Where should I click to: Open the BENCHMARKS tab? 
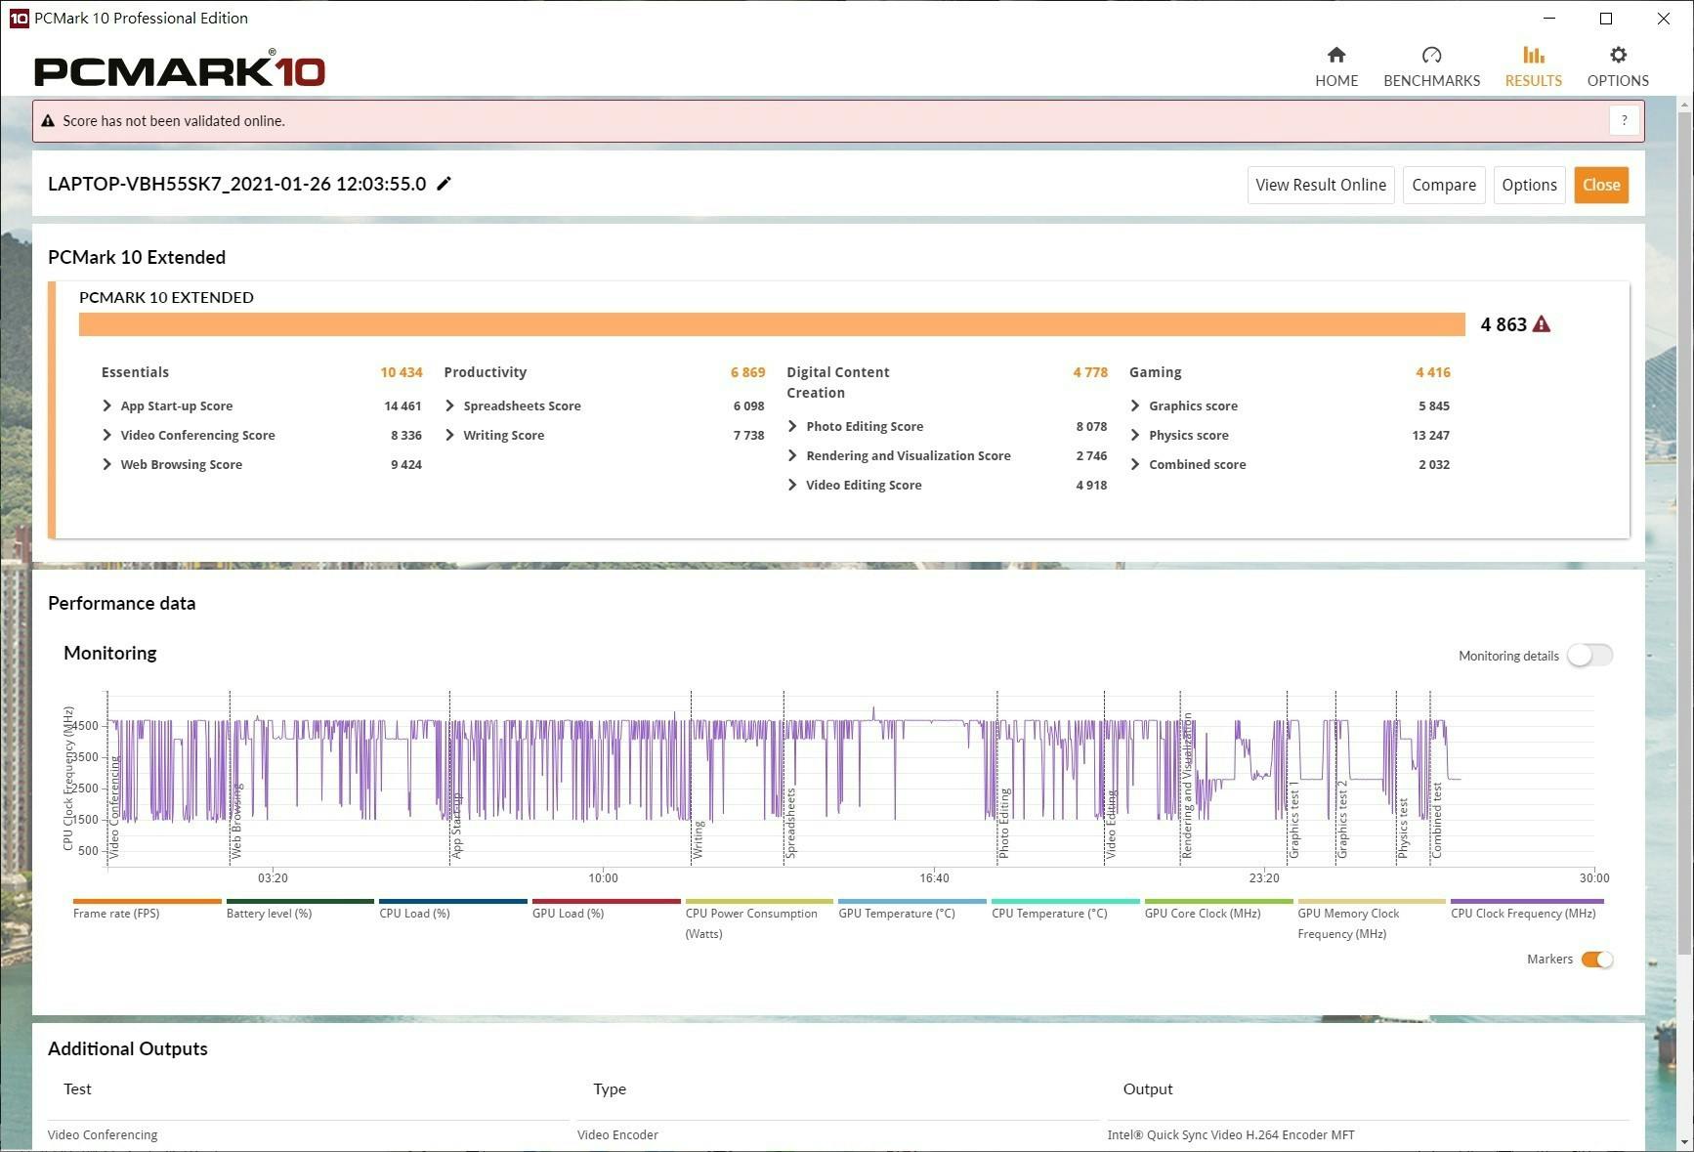click(x=1431, y=66)
